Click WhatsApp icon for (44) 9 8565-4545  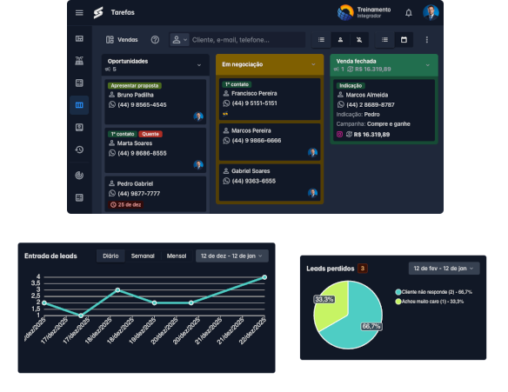click(112, 104)
